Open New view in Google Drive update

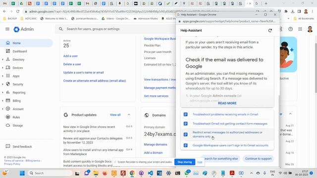point(89,129)
